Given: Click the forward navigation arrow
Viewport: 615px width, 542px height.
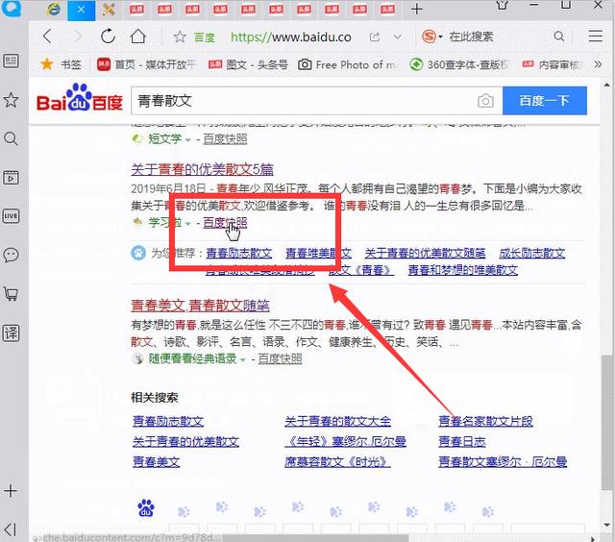Looking at the screenshot, I should click(x=78, y=37).
